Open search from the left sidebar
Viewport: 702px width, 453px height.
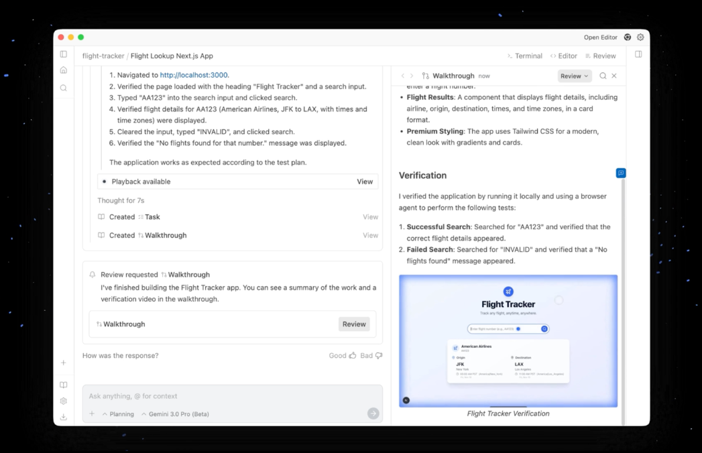(64, 88)
